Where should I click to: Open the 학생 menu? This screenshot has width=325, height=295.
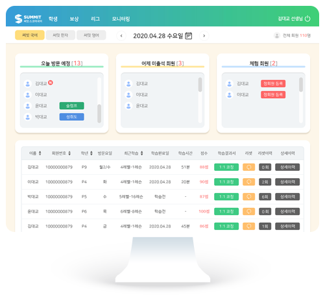(53, 19)
